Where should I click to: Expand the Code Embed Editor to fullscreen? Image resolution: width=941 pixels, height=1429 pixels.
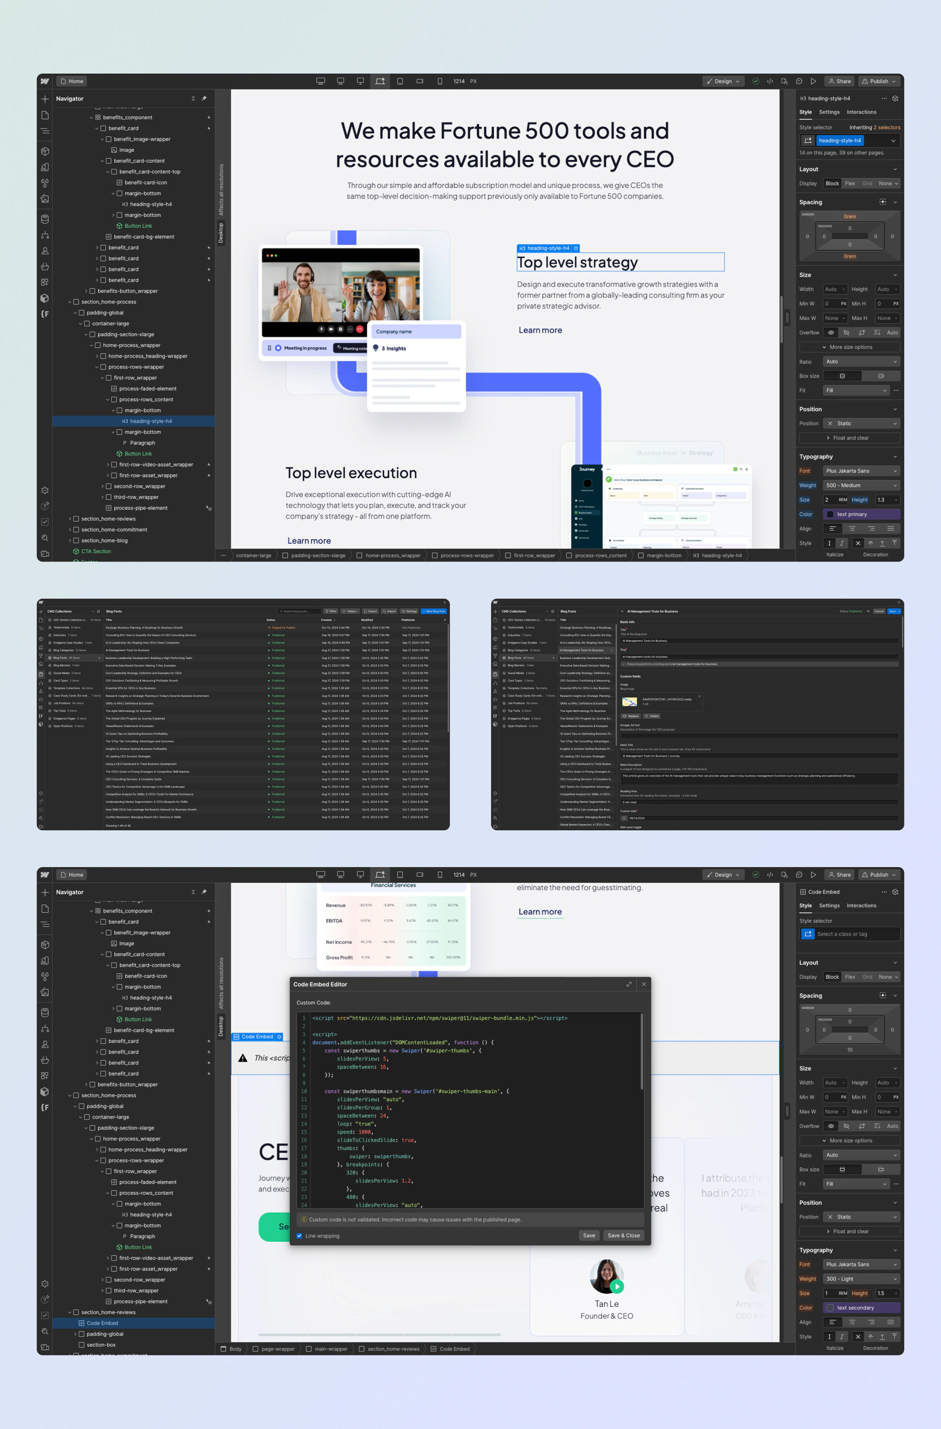629,984
